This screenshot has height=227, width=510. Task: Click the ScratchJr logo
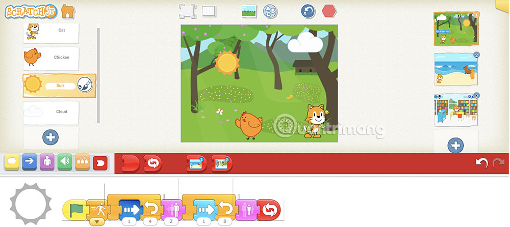coord(31,12)
